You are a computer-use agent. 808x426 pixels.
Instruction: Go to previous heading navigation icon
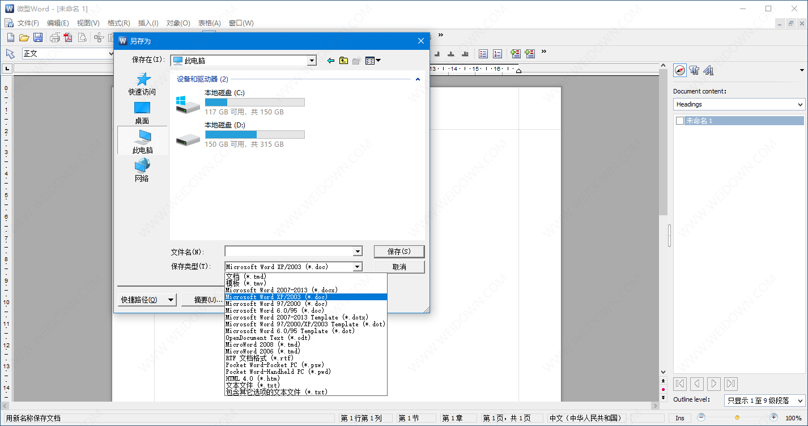697,384
